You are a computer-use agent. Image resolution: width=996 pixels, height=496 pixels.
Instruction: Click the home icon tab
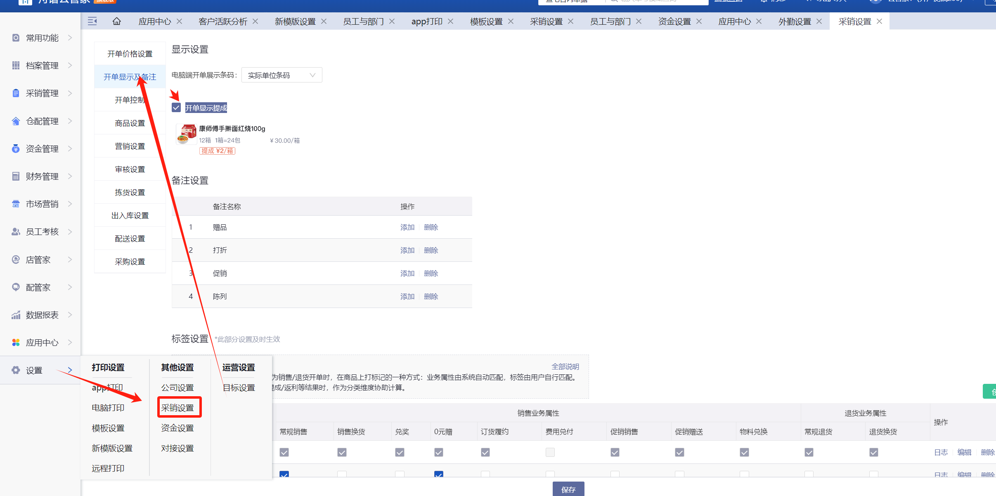pos(117,21)
